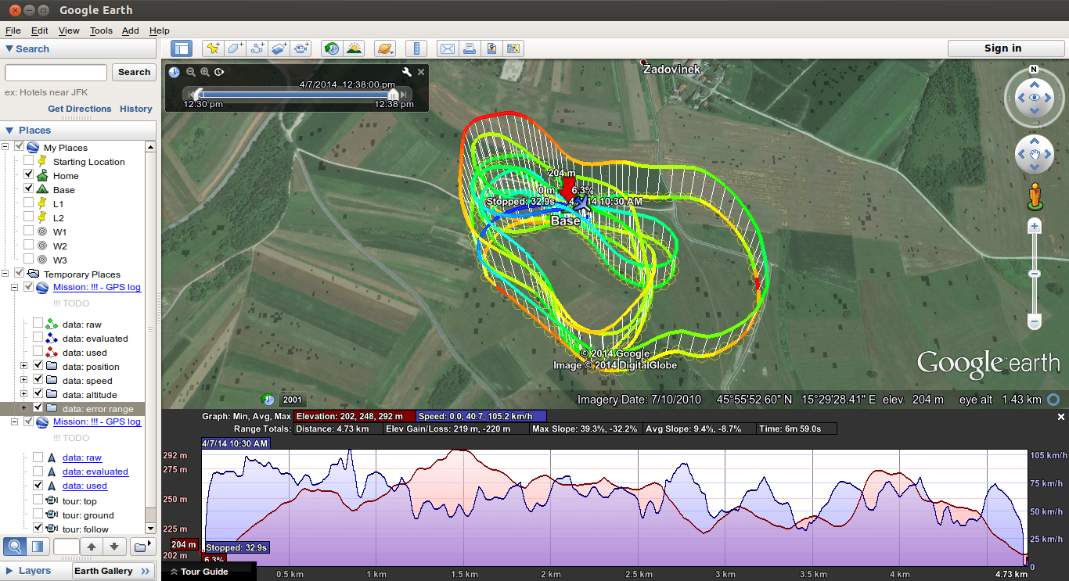
Task: Open the ruler measurement tool
Action: click(416, 48)
